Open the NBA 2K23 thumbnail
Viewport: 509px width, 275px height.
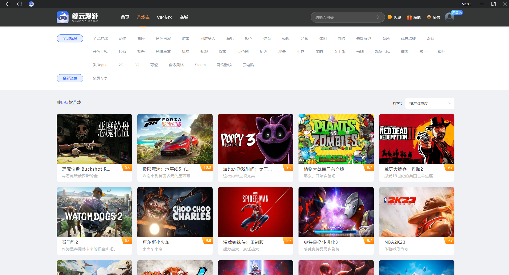(x=417, y=212)
